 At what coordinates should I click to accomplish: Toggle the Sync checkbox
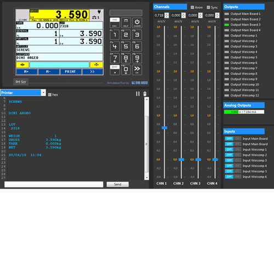(208, 7)
